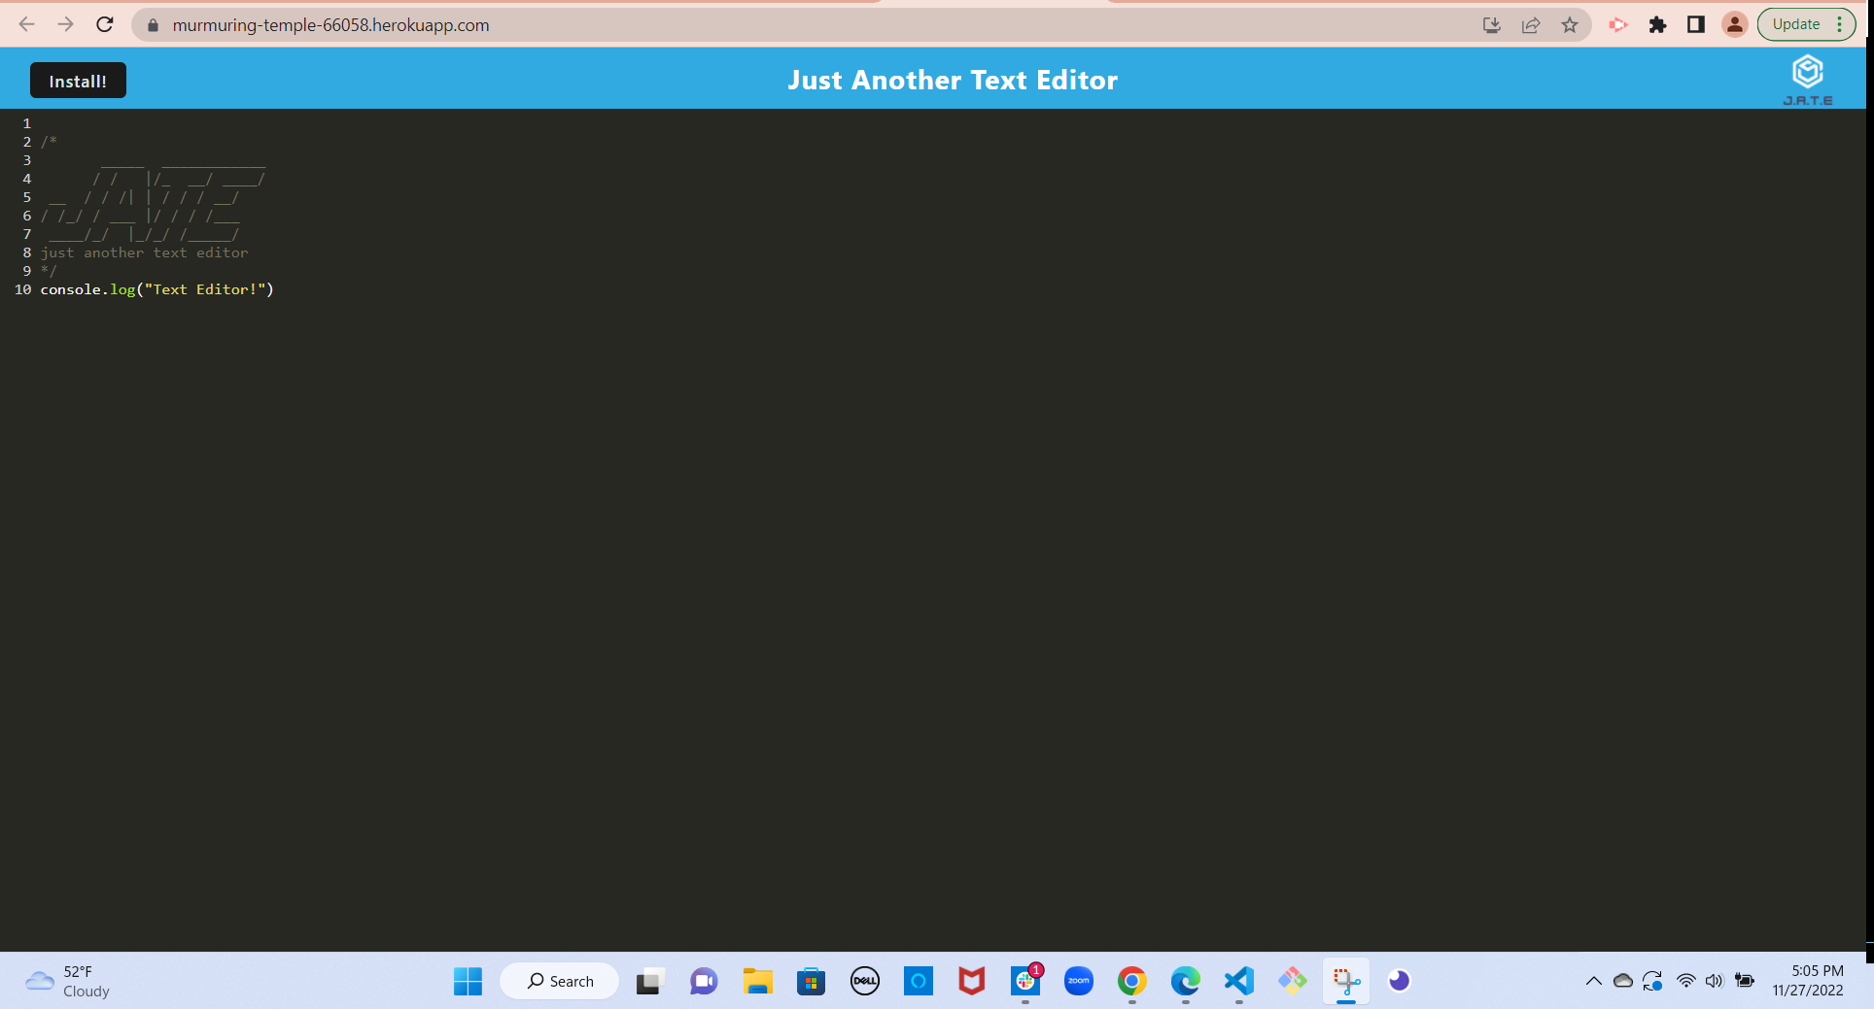Screen dimensions: 1874x1009
Task: Open the browser profile menu
Action: (1734, 24)
